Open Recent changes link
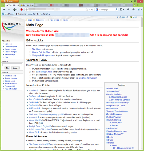This screenshot has width=144, height=151. (11, 52)
